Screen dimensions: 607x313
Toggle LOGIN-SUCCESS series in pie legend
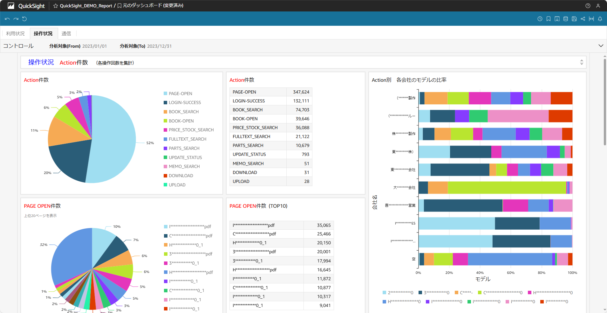pos(185,102)
